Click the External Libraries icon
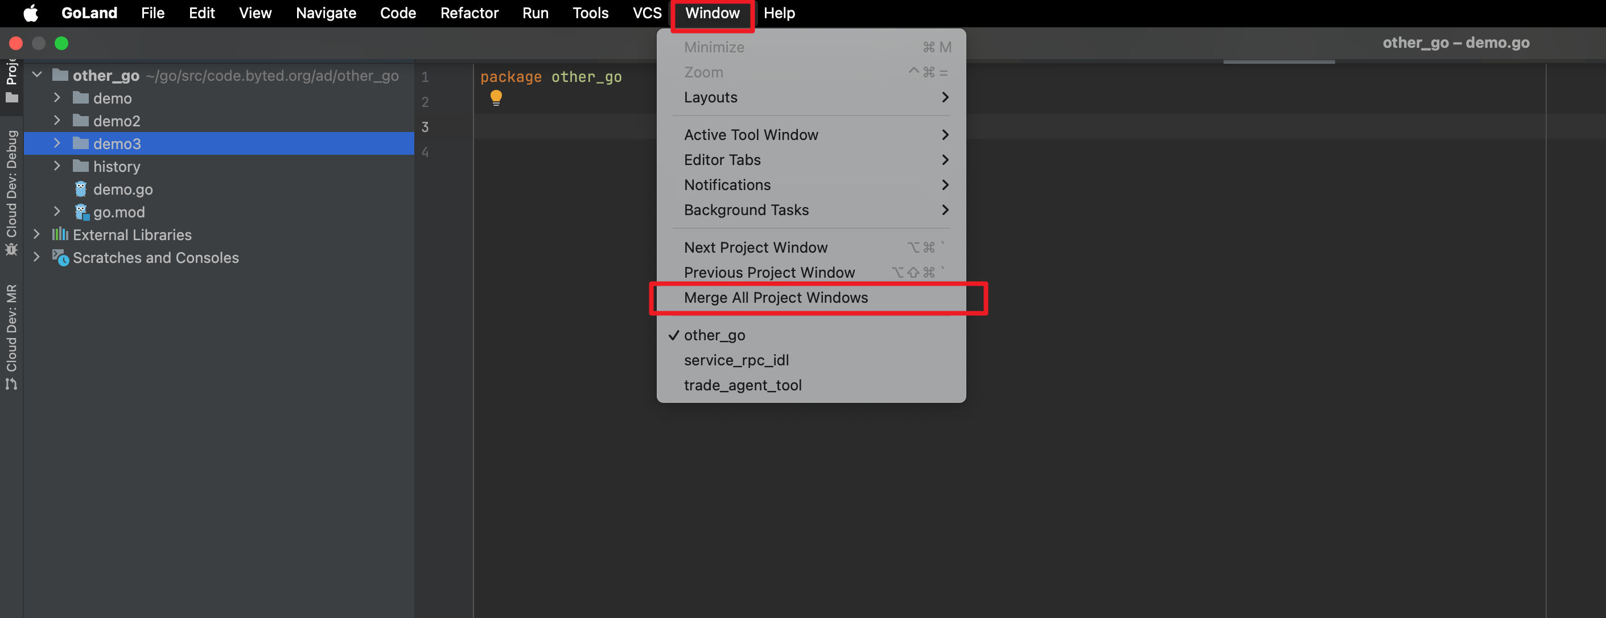Screen dimensions: 1606x618 pyautogui.click(x=60, y=234)
